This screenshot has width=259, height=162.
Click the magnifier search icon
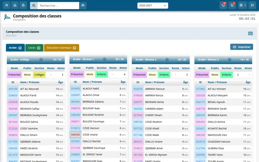point(34,5)
